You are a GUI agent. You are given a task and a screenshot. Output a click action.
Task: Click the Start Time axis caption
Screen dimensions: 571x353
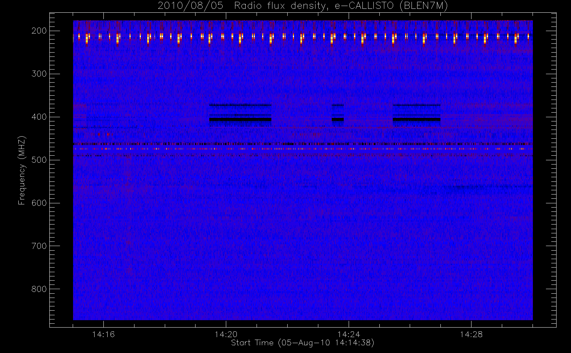(302, 343)
